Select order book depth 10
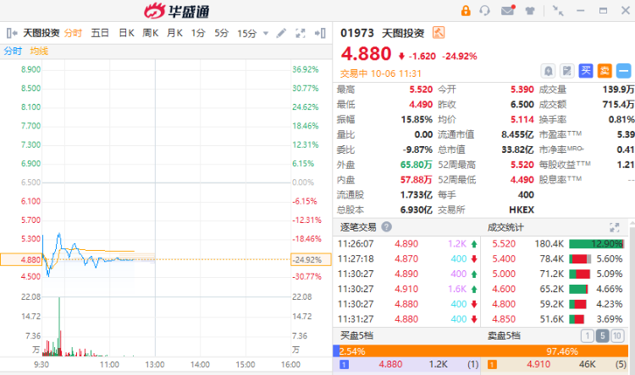635x375 pixels. coord(617,336)
